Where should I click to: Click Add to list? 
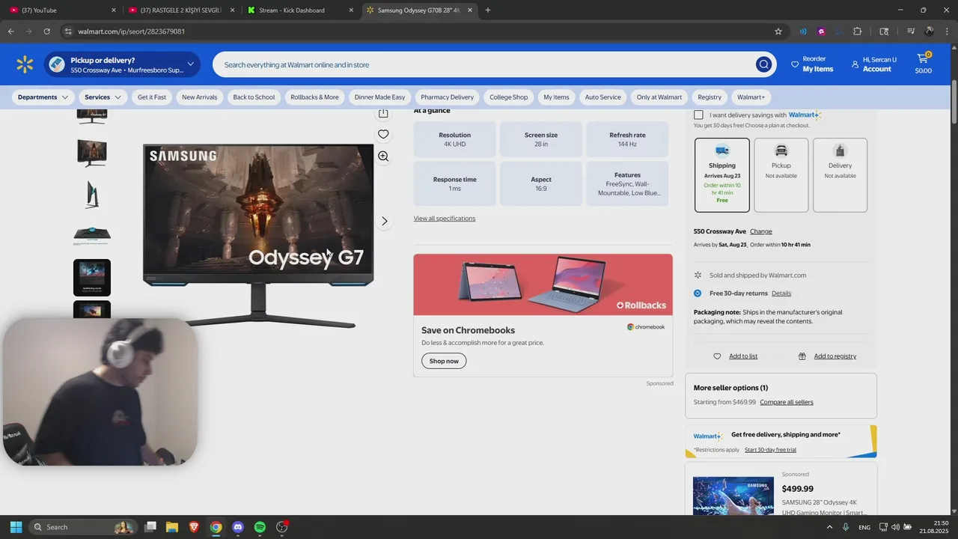[x=743, y=356]
